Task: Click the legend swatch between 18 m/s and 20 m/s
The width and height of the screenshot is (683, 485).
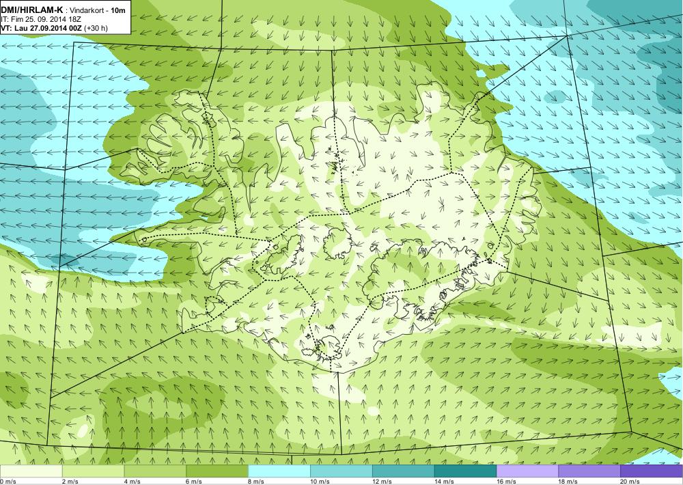Action: pos(589,471)
